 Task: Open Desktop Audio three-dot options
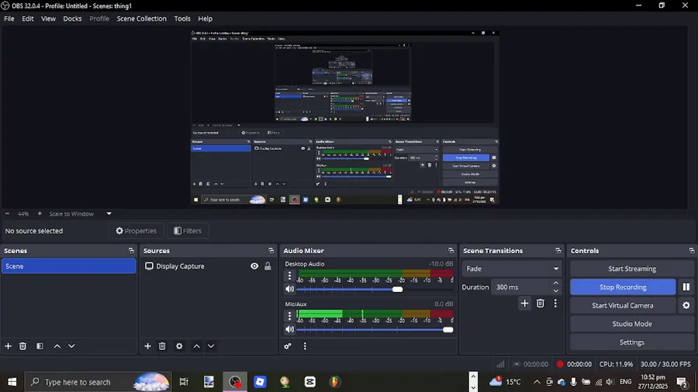pos(289,276)
